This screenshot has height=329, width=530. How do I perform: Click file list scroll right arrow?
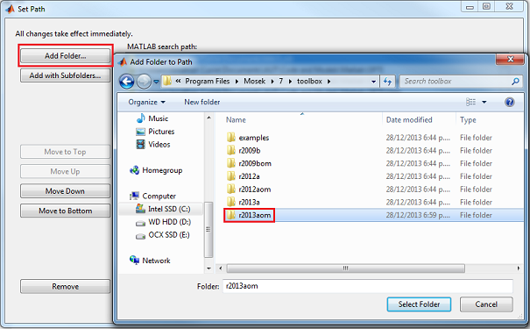point(518,268)
